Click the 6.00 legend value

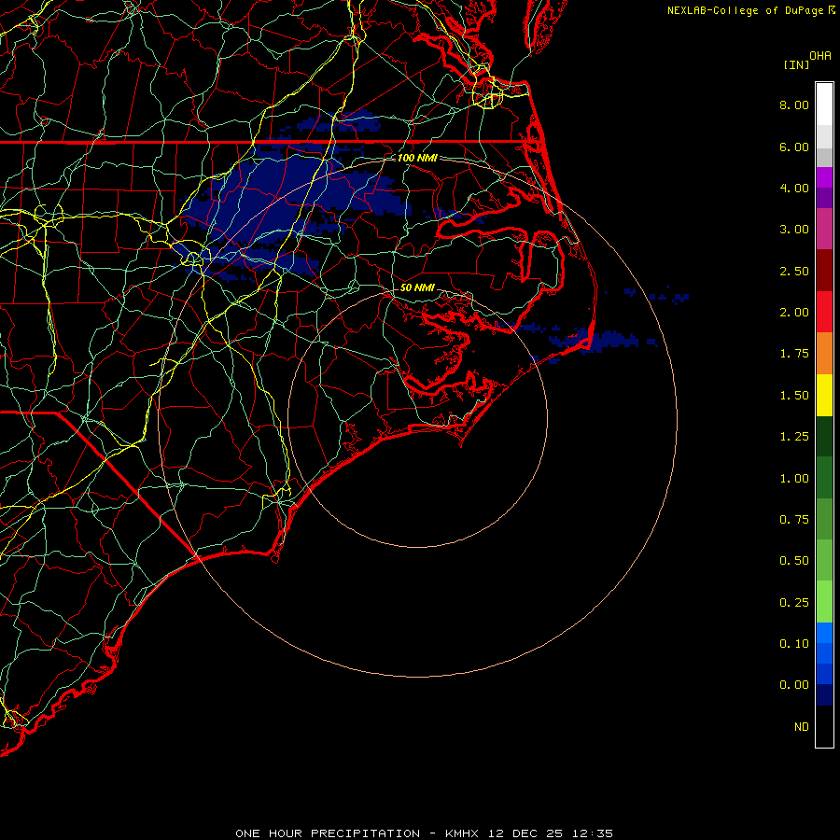(794, 147)
